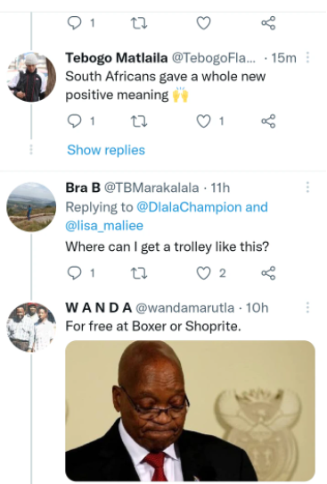Viewport: 327px width, 484px height.
Task: Share Bra B's trolley tweet
Action: tap(268, 273)
